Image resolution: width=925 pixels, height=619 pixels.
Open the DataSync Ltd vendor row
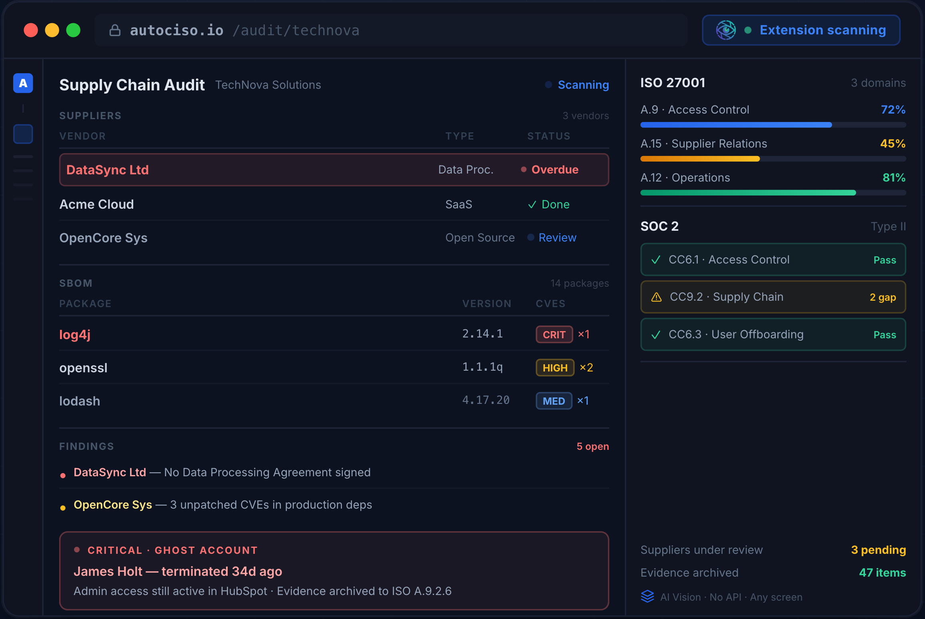(x=334, y=170)
